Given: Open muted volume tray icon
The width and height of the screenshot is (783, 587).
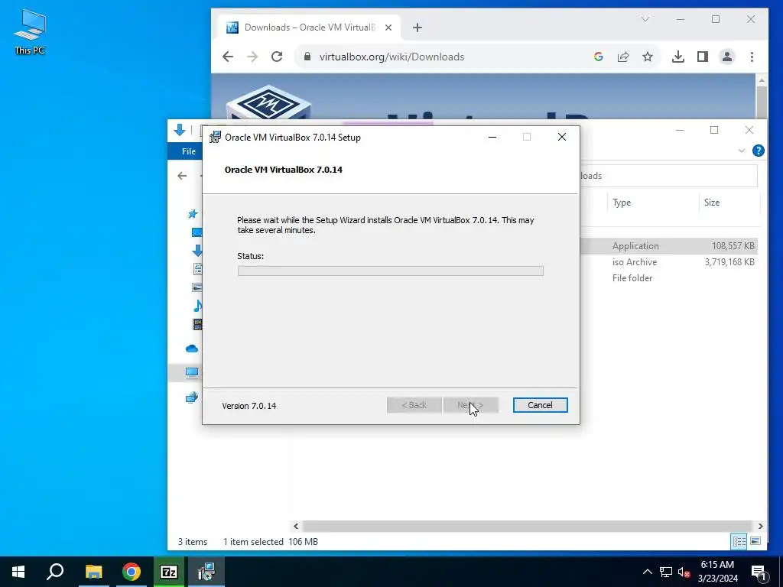Looking at the screenshot, I should 684,572.
